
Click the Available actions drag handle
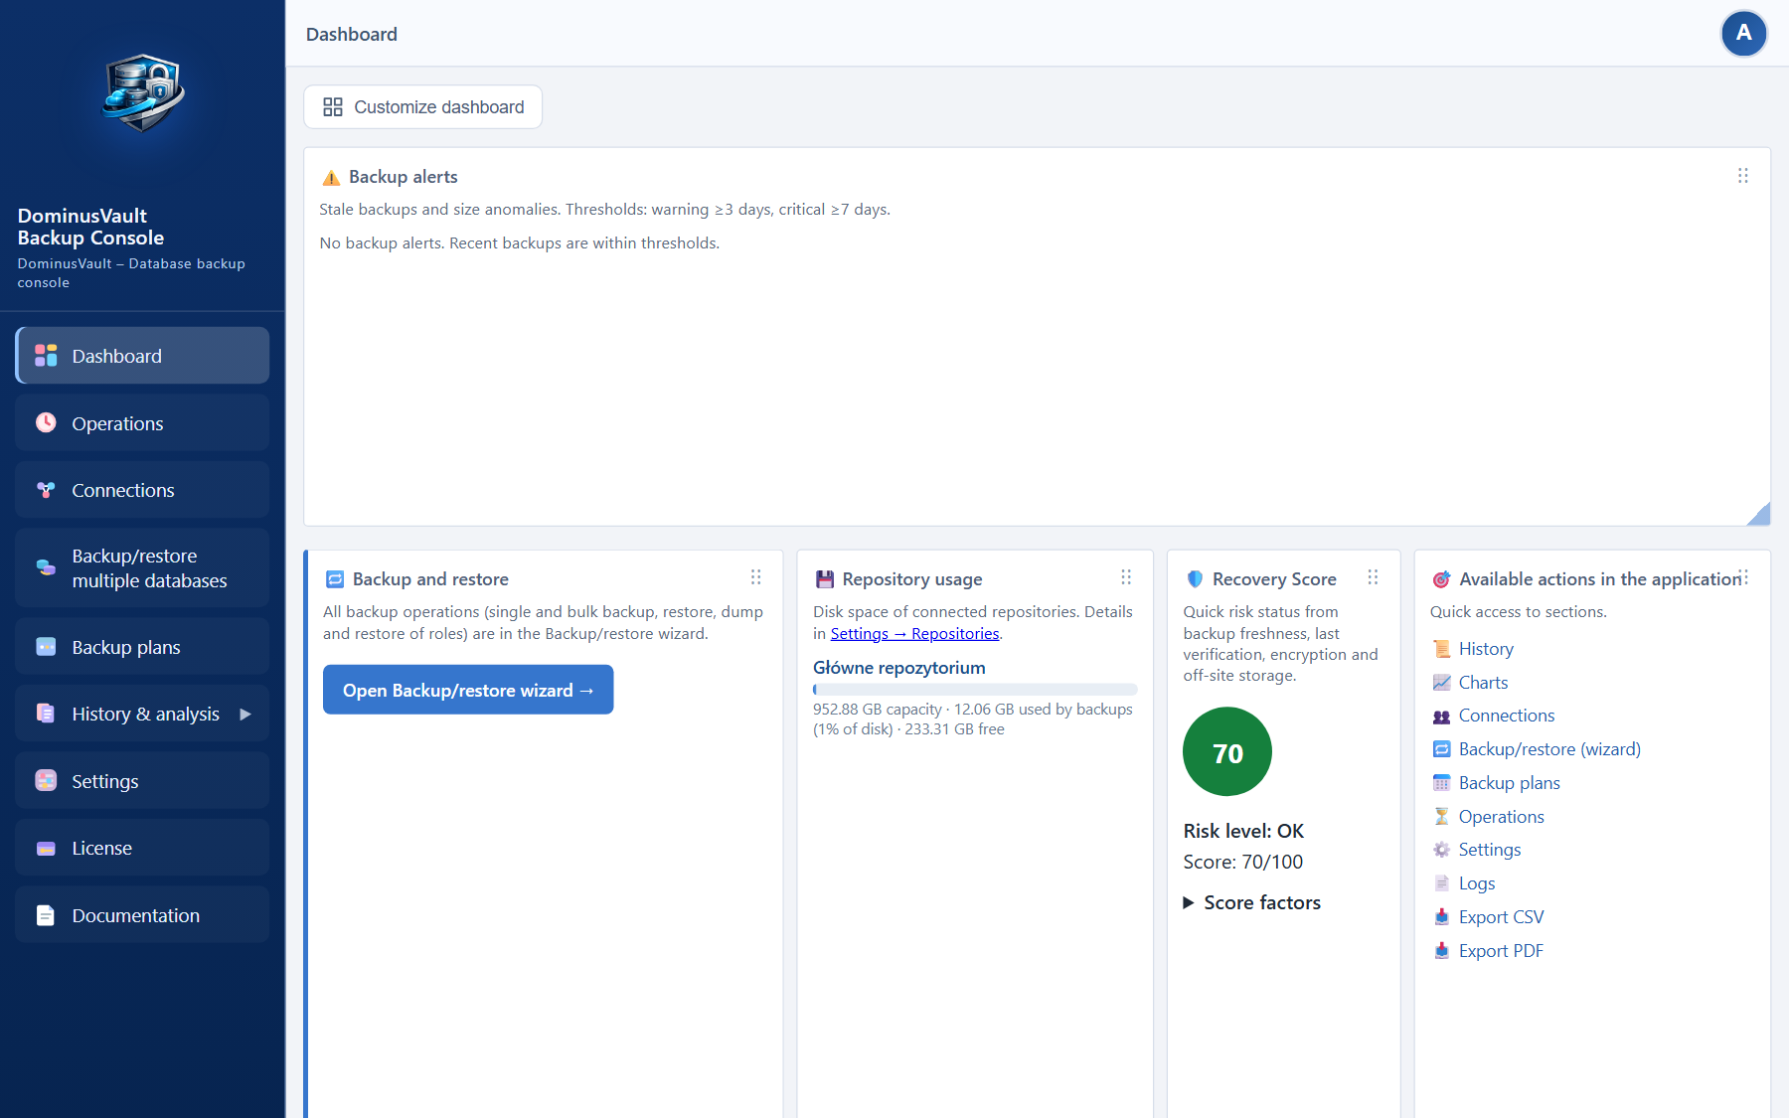coord(1745,577)
